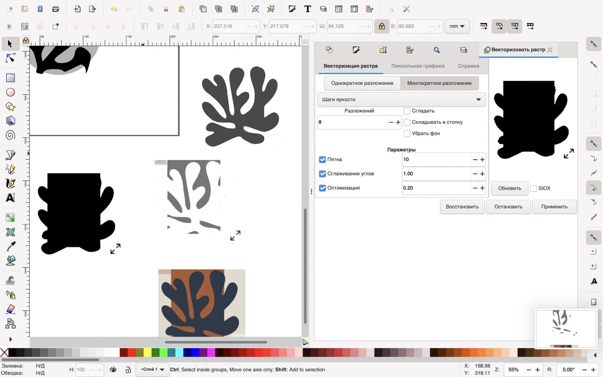Toggle the width-height lock icon
603x377 pixels.
tap(381, 26)
